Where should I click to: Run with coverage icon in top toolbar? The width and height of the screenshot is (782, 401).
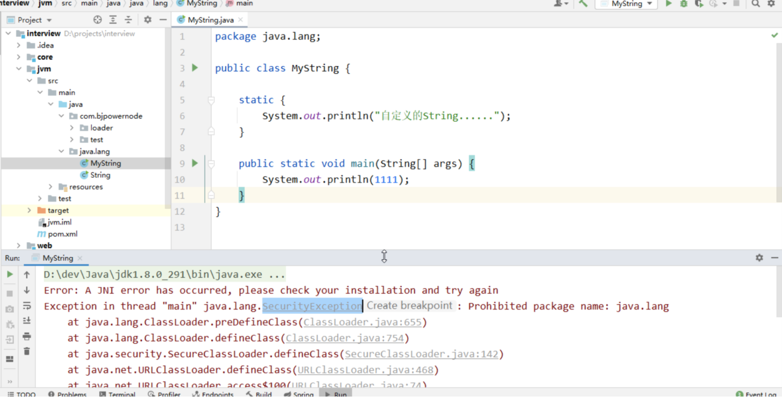pos(698,3)
